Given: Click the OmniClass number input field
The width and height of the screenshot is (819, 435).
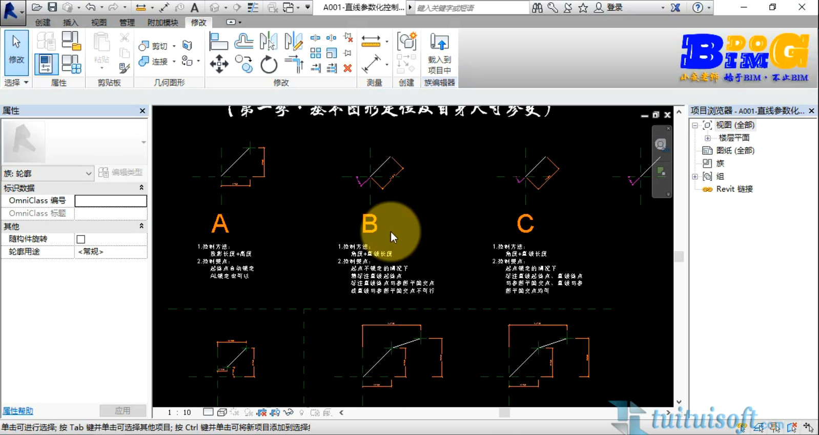Looking at the screenshot, I should coord(111,201).
